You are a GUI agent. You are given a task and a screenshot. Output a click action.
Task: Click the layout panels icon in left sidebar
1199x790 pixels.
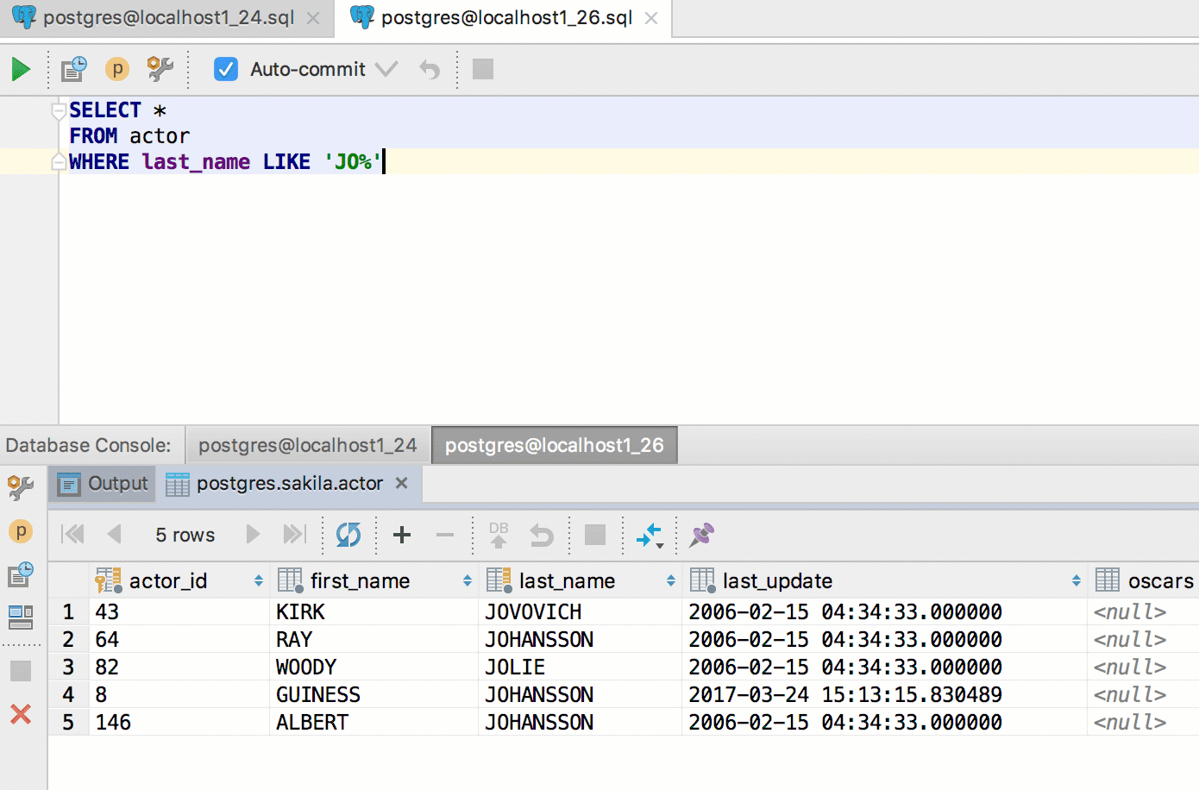pos(21,617)
